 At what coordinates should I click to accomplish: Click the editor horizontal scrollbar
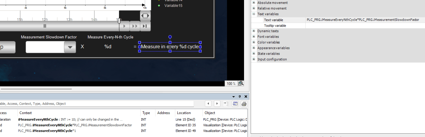[36, 89]
